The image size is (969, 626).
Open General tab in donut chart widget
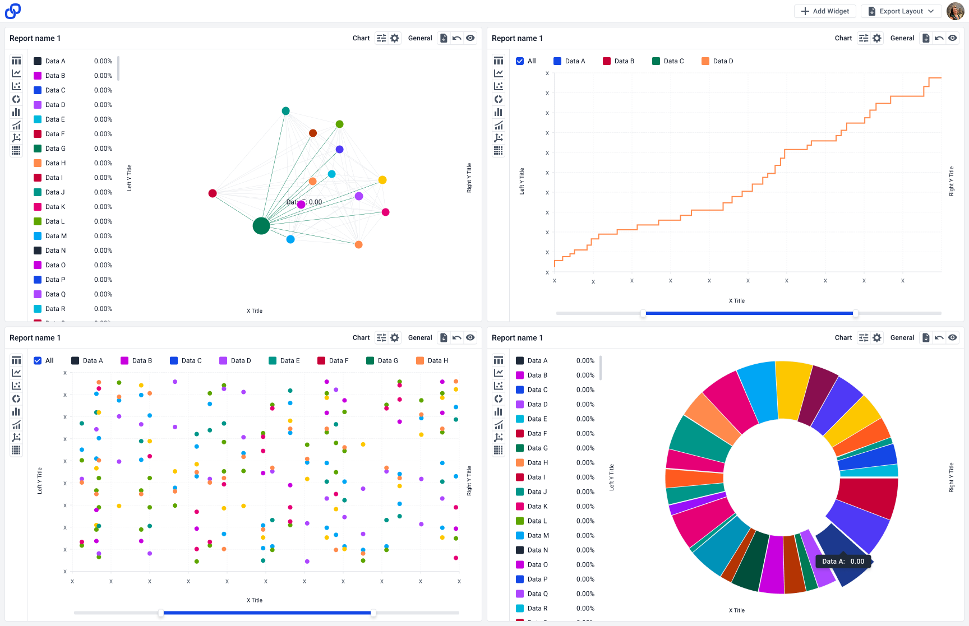click(x=902, y=337)
